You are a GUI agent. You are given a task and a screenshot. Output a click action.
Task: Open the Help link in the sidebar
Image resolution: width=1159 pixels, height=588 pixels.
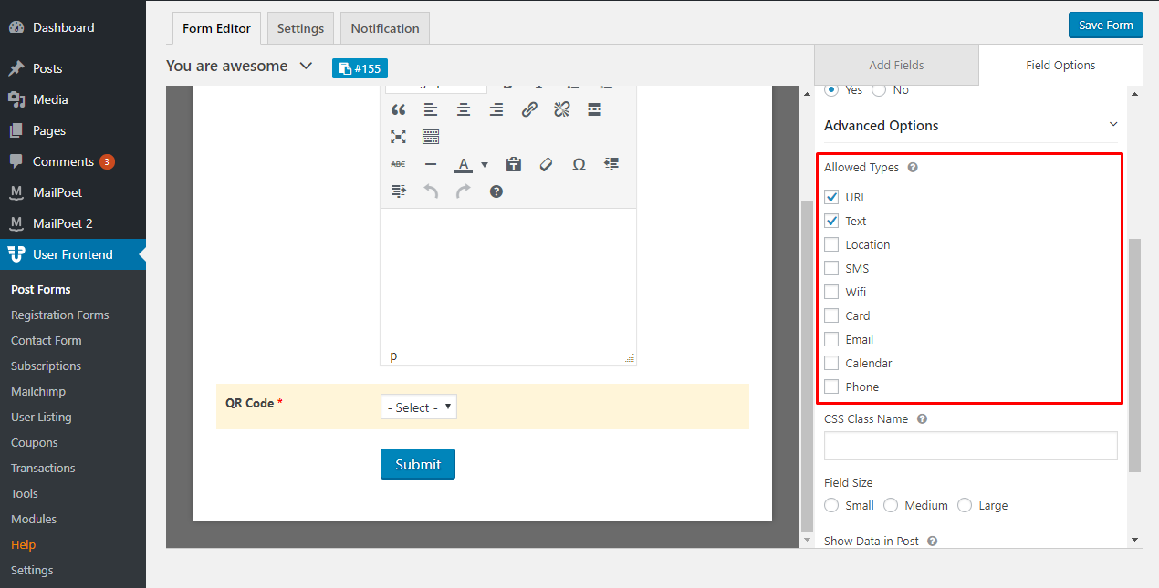[24, 544]
